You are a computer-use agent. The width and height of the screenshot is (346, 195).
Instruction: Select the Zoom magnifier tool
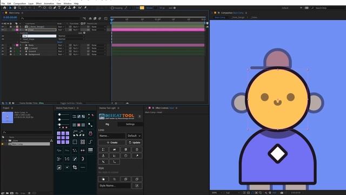(x=19, y=8)
